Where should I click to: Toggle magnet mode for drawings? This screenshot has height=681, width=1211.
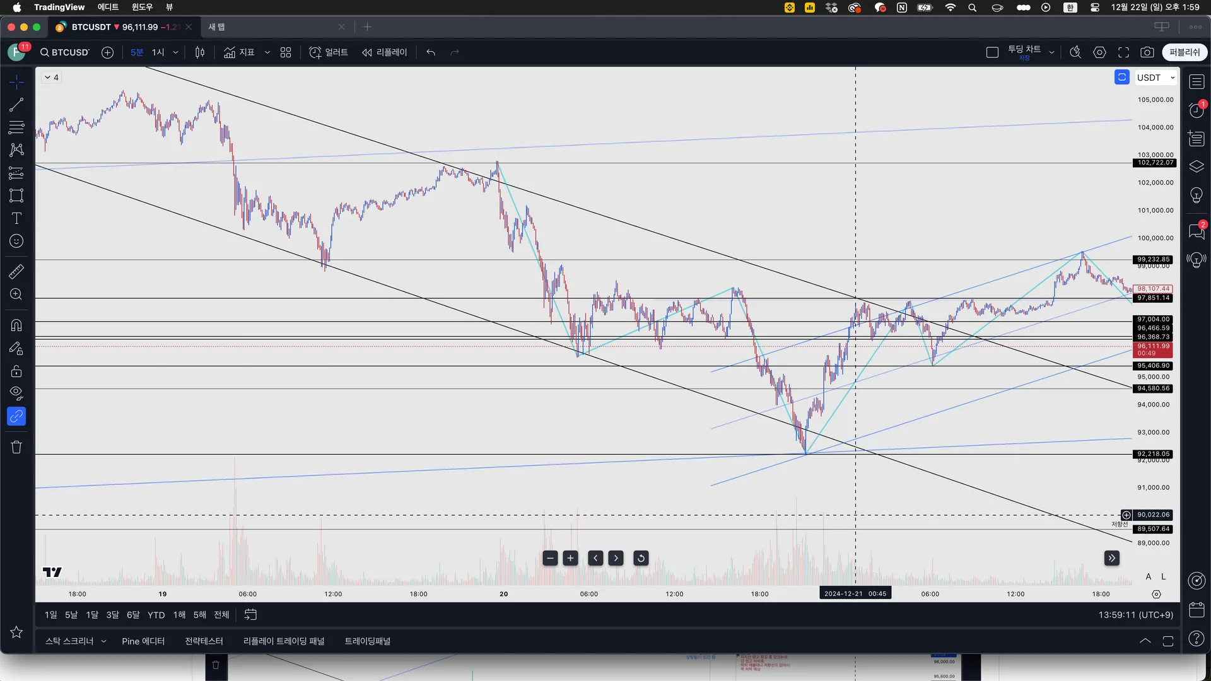16,325
